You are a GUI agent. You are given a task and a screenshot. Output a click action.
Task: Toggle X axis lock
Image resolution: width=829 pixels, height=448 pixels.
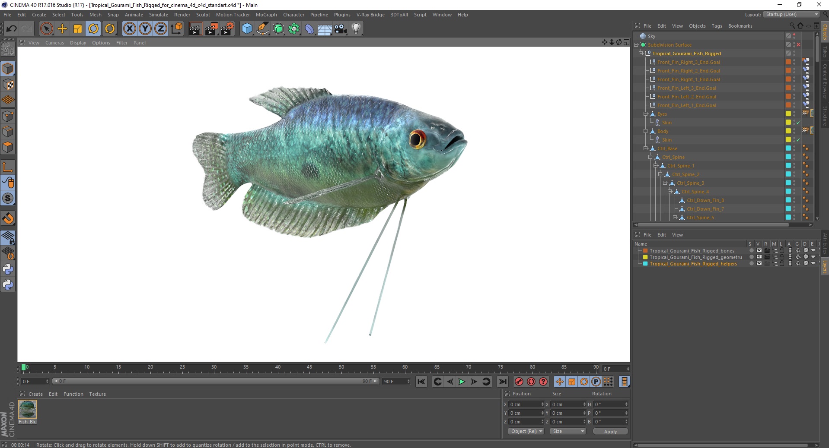pos(129,29)
